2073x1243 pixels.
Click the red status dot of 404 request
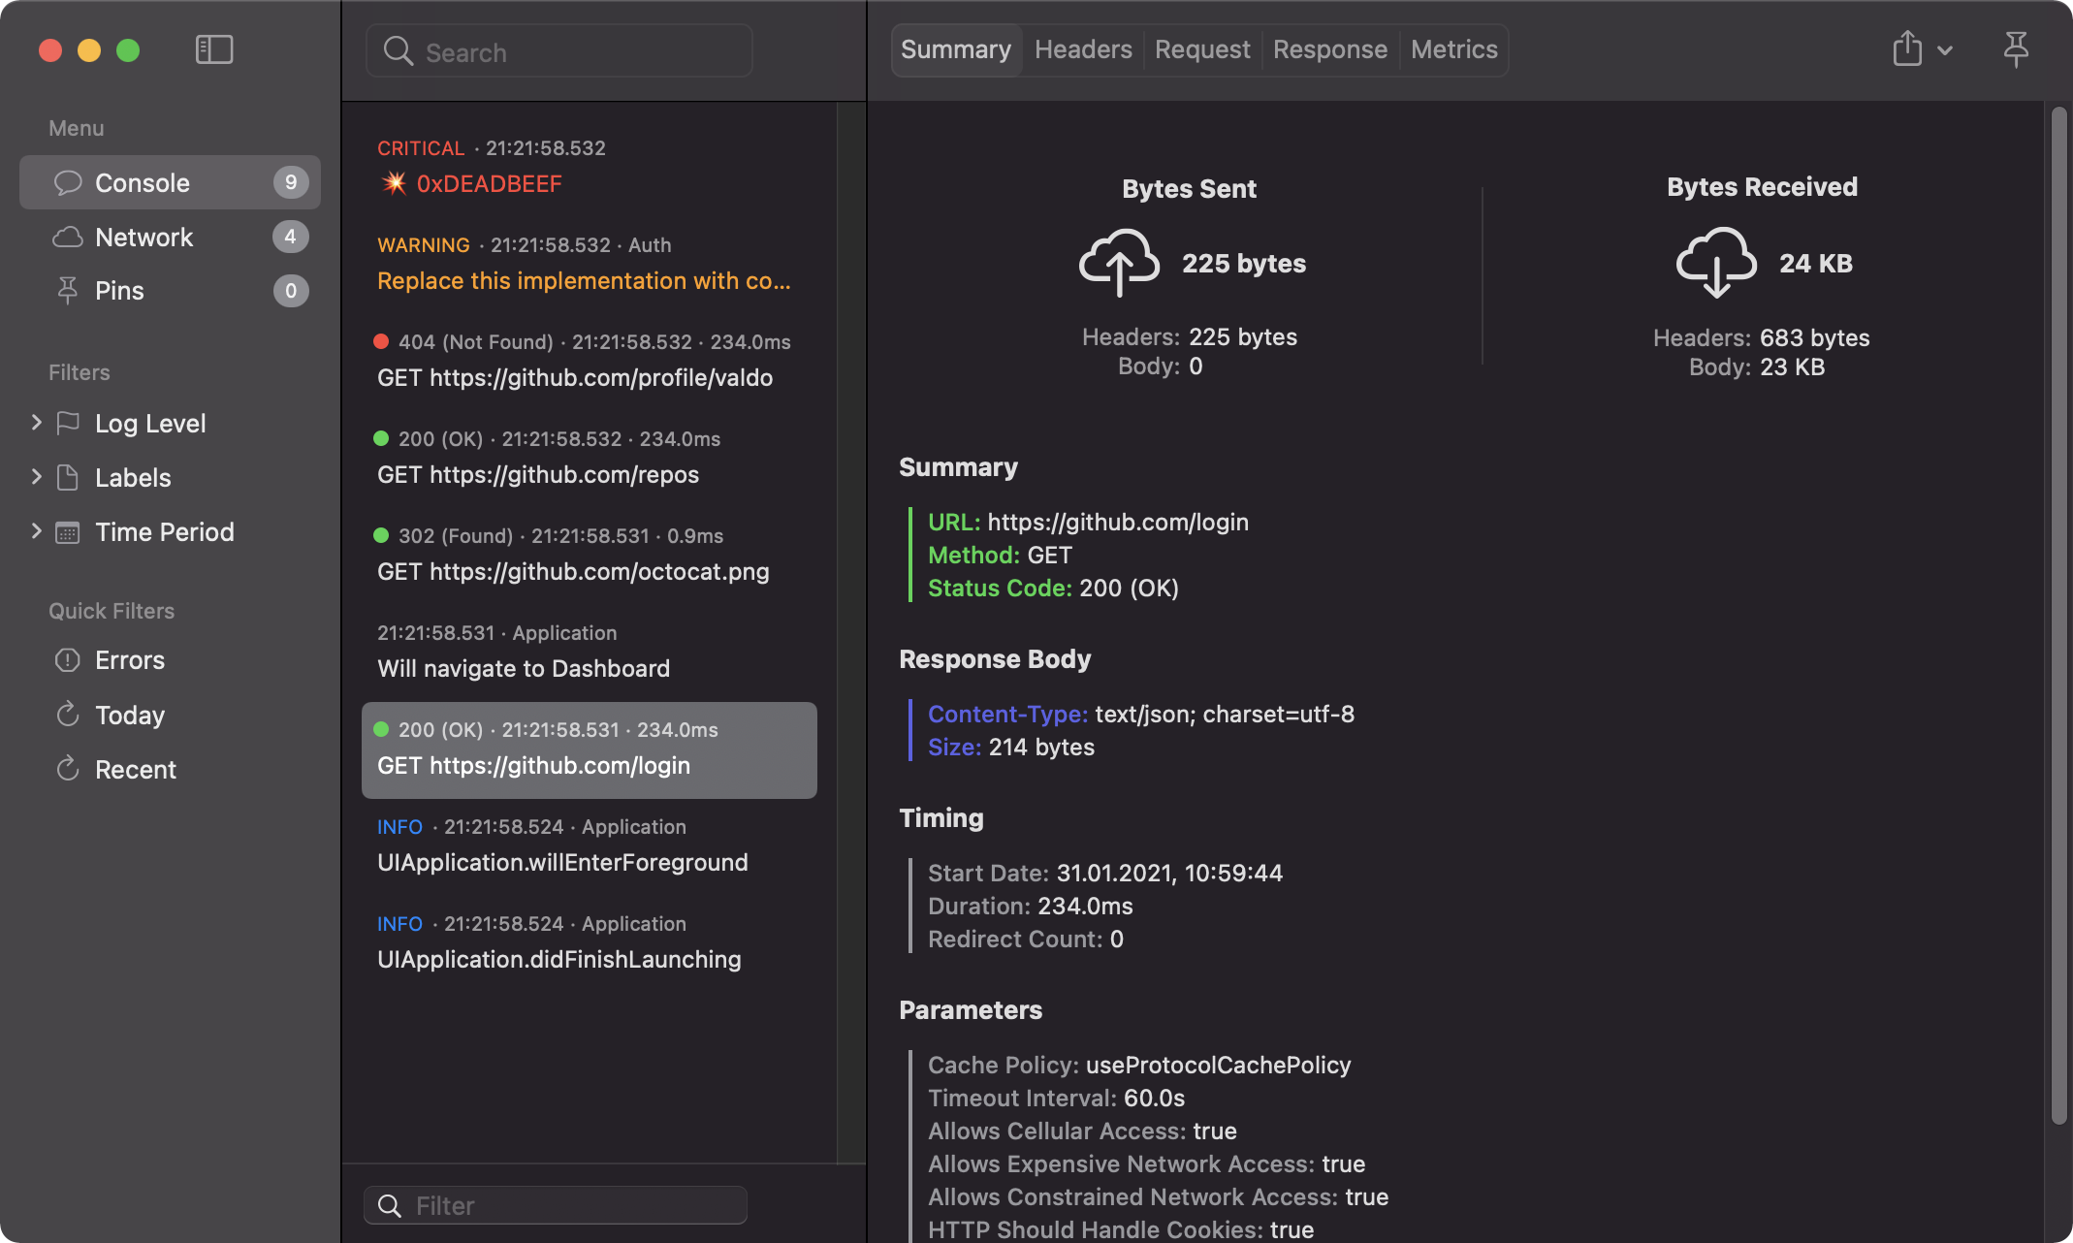[381, 341]
